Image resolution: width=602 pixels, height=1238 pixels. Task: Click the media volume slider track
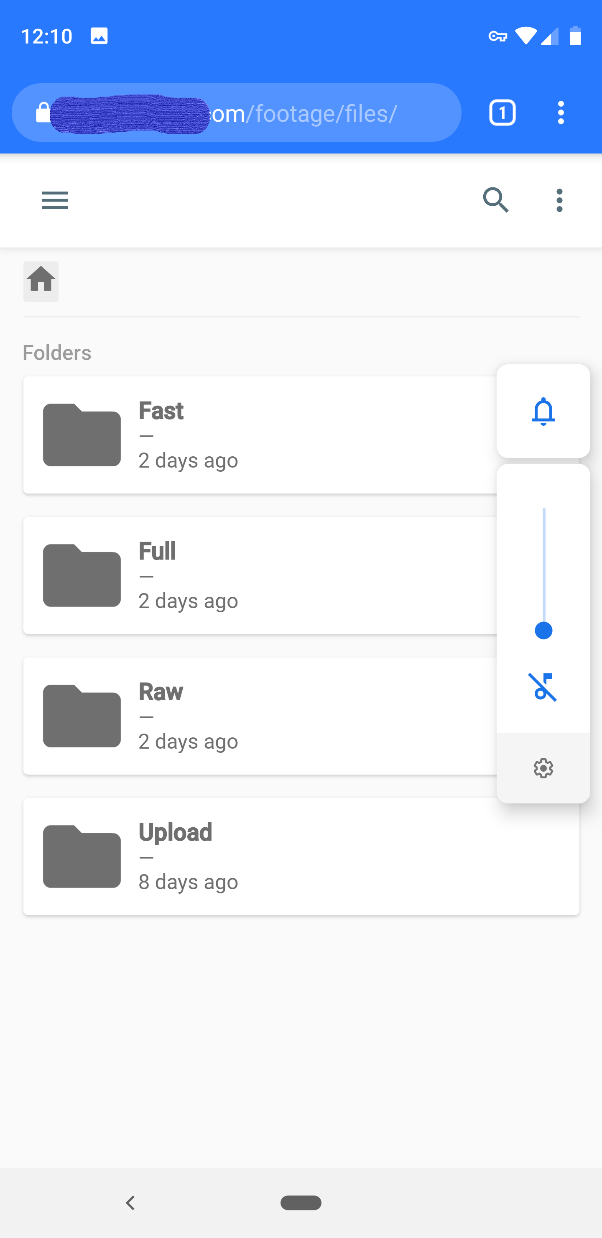pos(543,567)
